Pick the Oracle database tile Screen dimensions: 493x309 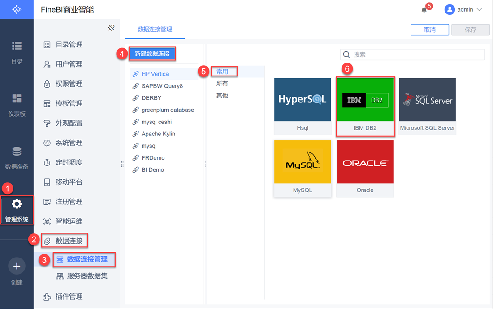365,169
